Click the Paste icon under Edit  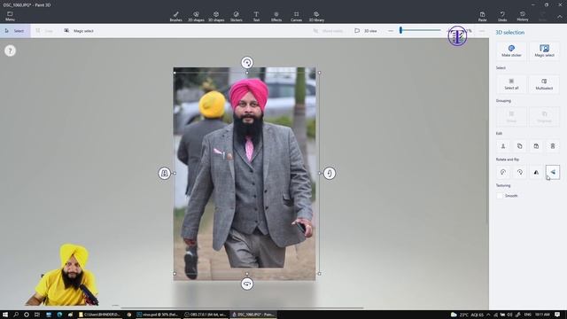536,146
